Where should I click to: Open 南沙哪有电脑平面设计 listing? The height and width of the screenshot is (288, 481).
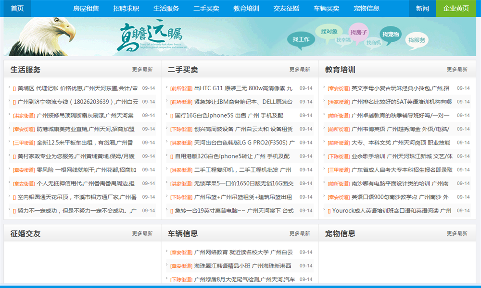click(x=400, y=183)
